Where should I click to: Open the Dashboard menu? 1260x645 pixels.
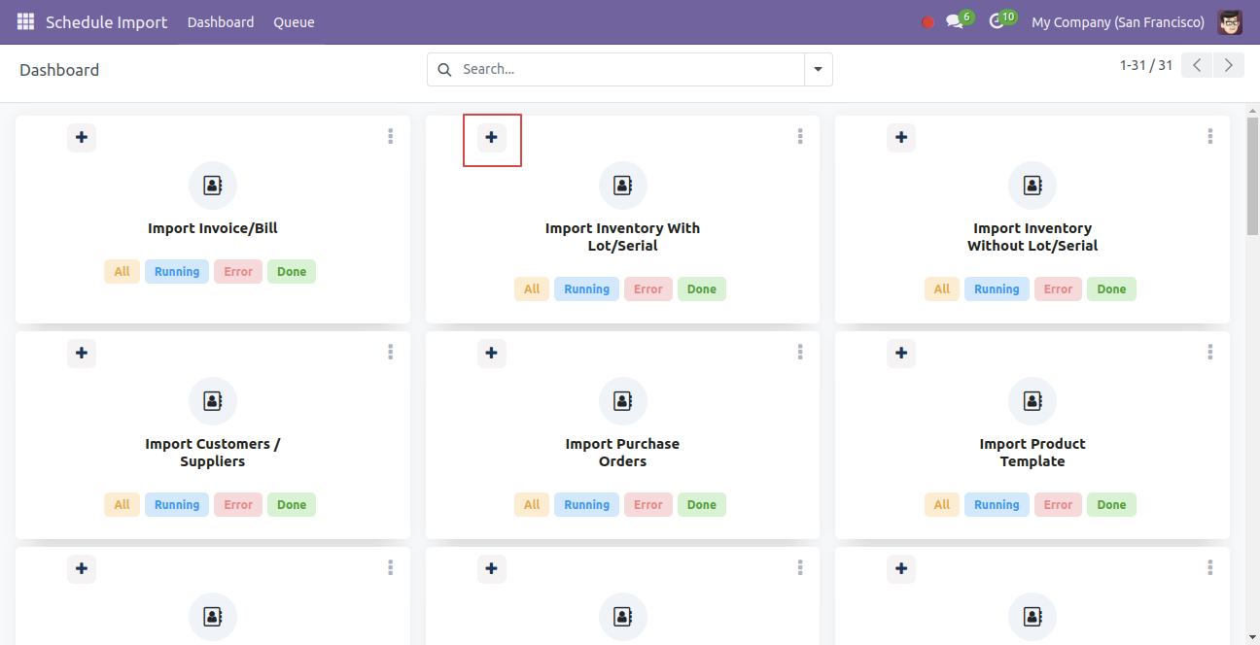(x=221, y=22)
